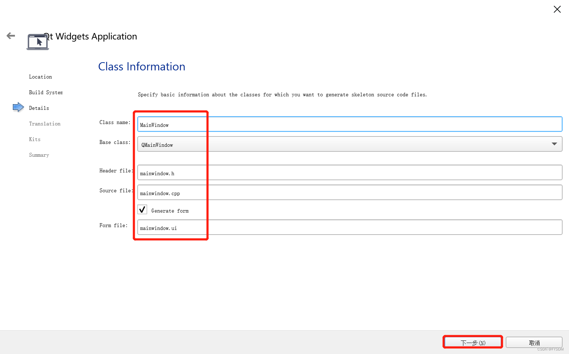Select the Build System step

click(46, 92)
